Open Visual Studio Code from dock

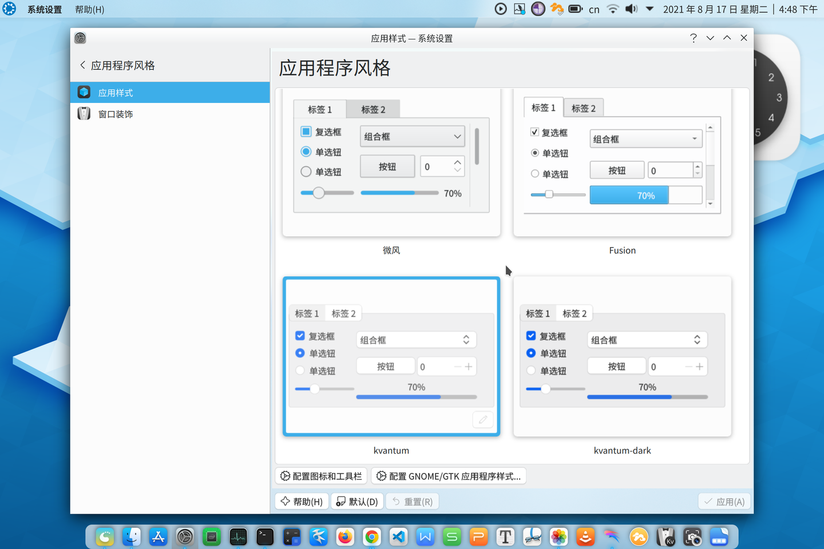point(398,536)
